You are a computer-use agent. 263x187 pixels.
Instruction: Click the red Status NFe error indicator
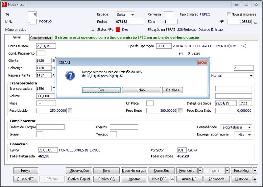[118, 30]
